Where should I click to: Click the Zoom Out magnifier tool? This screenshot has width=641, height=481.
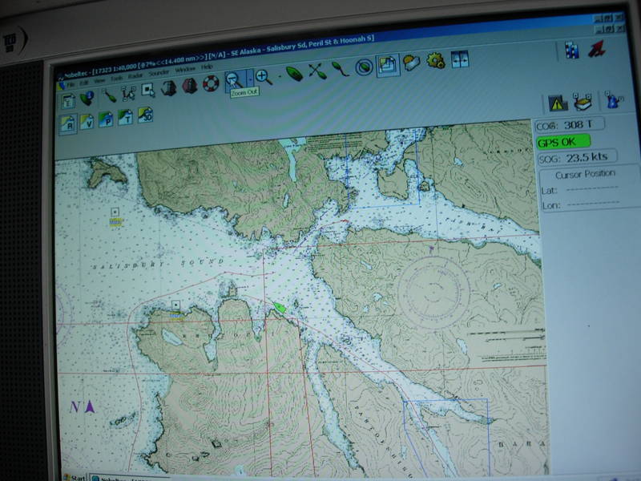click(233, 79)
